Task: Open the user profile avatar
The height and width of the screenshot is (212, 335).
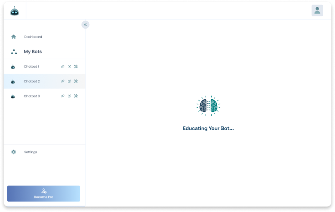Action: pyautogui.click(x=317, y=10)
